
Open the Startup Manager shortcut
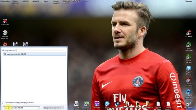click(x=189, y=58)
